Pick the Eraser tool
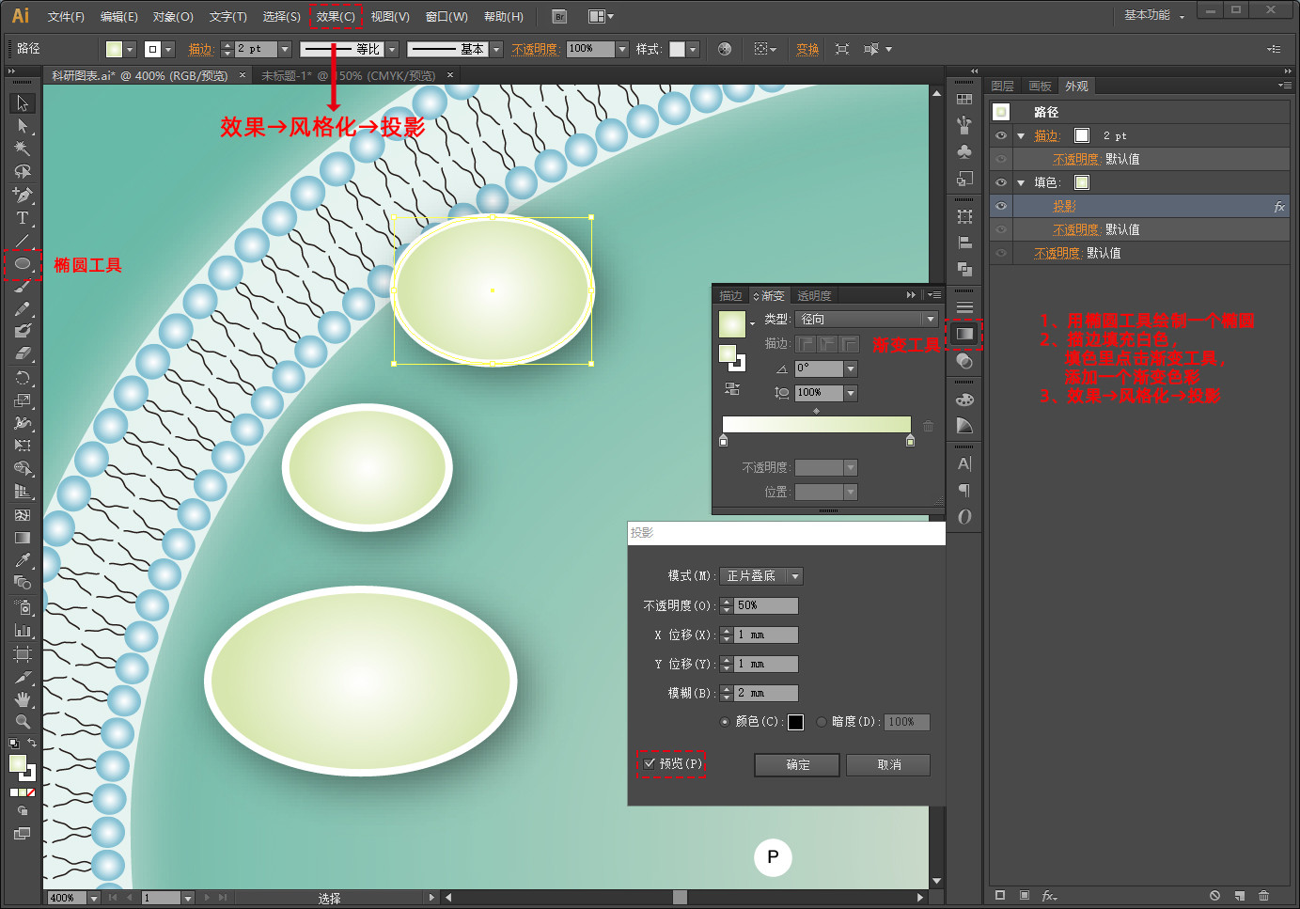 pos(23,354)
